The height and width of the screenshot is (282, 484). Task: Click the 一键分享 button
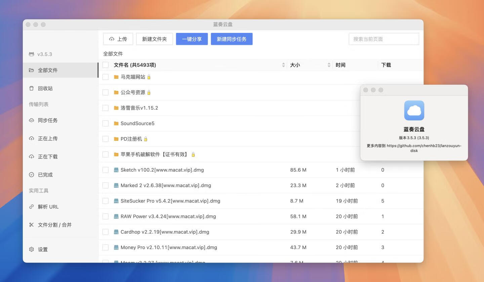click(x=192, y=39)
